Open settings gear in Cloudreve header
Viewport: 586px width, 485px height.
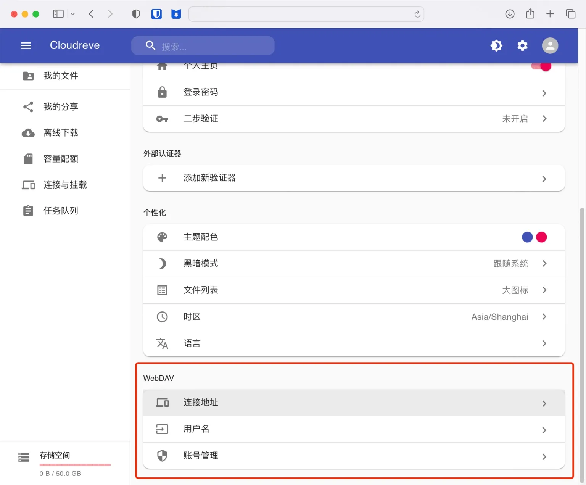[522, 46]
